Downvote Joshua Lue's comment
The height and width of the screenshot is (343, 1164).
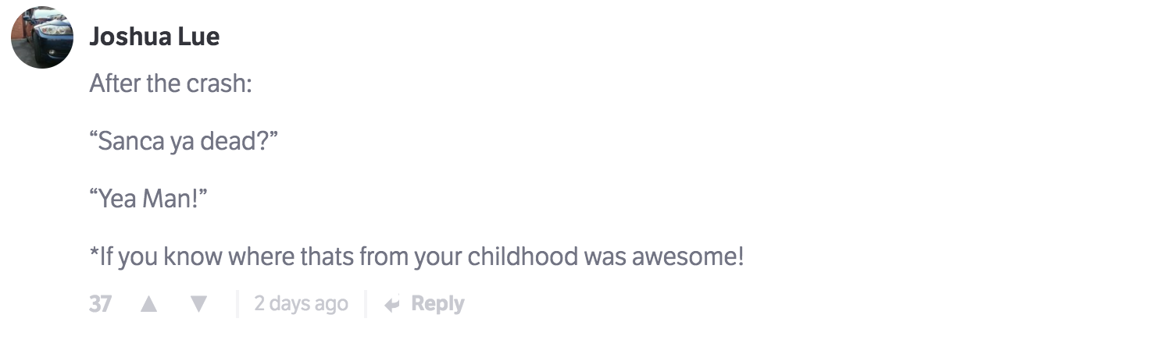[x=199, y=304]
